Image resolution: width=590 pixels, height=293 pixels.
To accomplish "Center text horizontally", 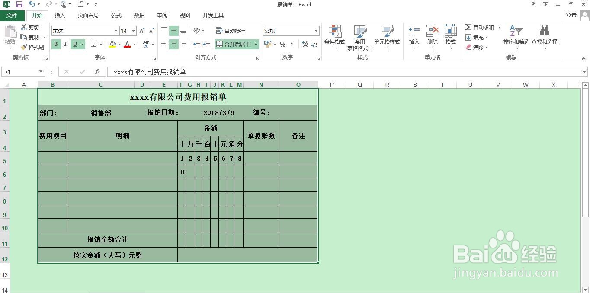I will click(173, 44).
